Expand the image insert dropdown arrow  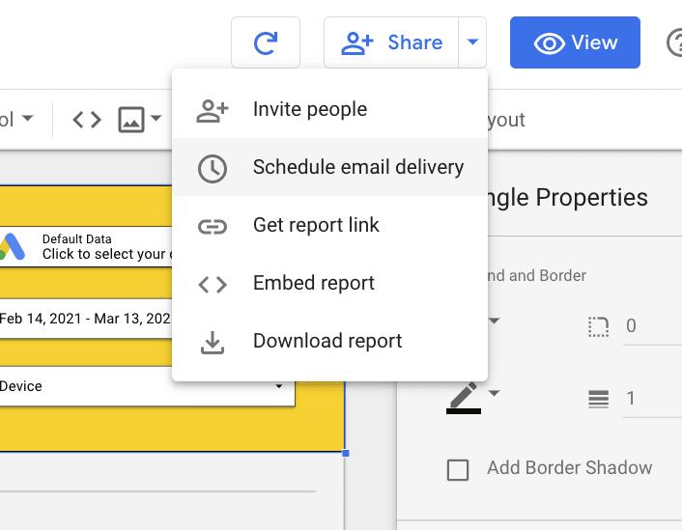(x=156, y=118)
